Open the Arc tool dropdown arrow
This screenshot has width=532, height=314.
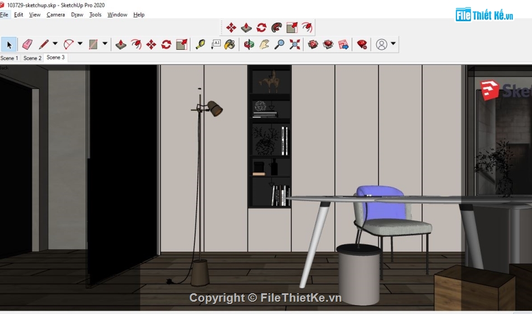pos(80,44)
